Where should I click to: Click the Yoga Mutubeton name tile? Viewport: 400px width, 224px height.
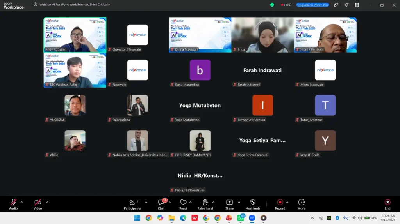coord(200,105)
